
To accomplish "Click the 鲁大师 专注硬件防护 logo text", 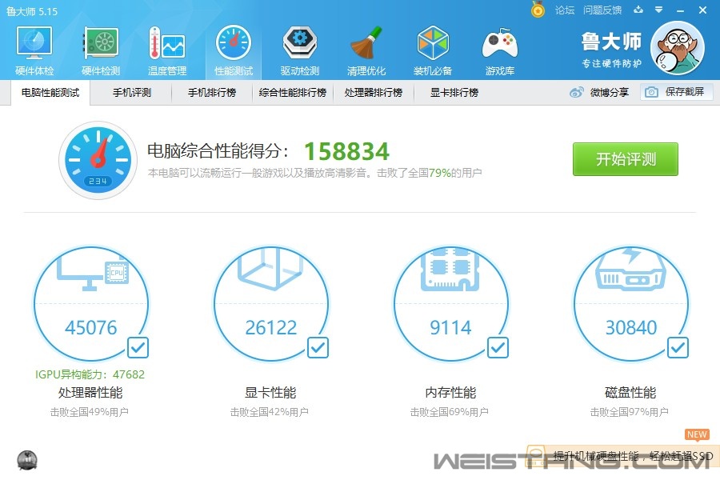I will click(612, 50).
